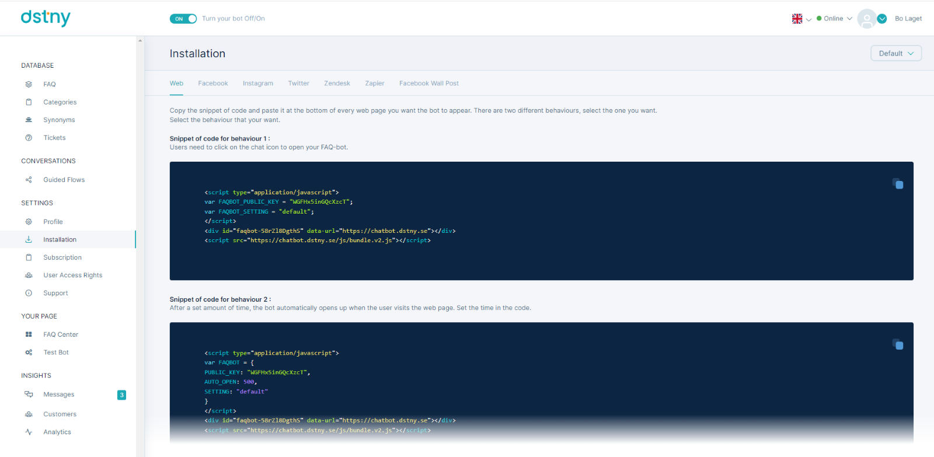Screen dimensions: 934x457
Task: Switch to the Facebook tab
Action: [213, 83]
